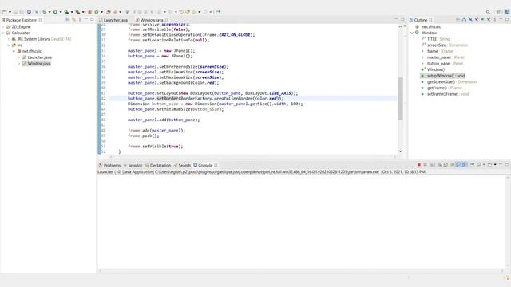
Task: Collapse the Window class in Outline
Action: tap(412, 33)
